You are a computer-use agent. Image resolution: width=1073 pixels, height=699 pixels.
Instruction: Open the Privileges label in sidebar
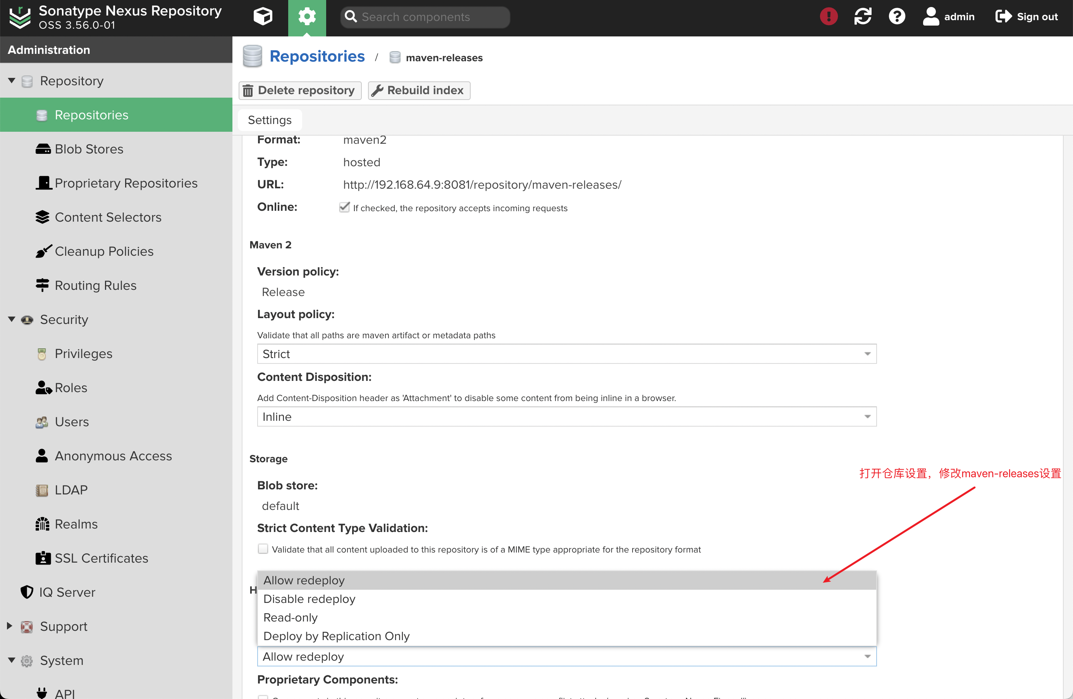point(83,353)
